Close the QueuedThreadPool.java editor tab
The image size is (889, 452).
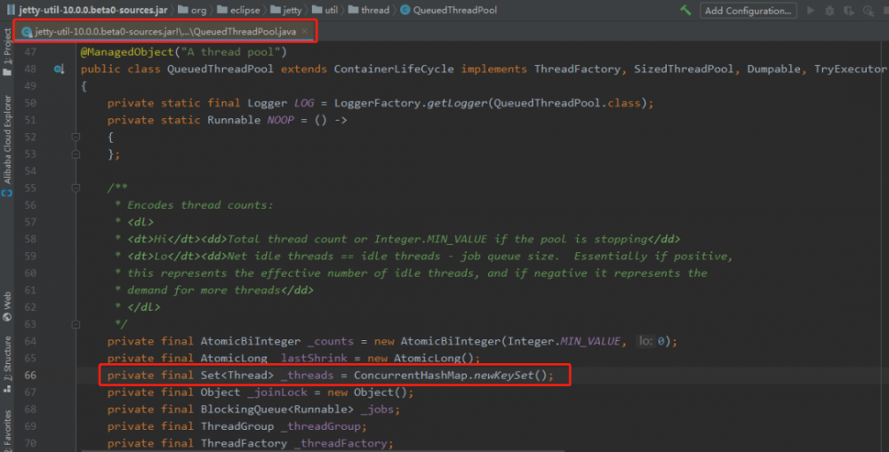pyautogui.click(x=305, y=31)
